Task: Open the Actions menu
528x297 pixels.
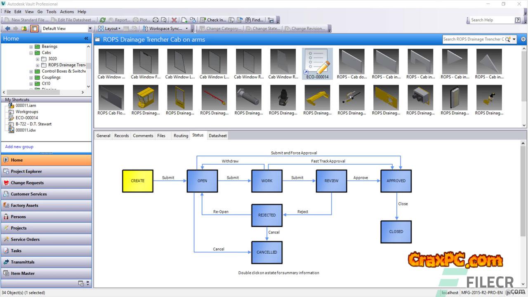Action: click(x=67, y=12)
